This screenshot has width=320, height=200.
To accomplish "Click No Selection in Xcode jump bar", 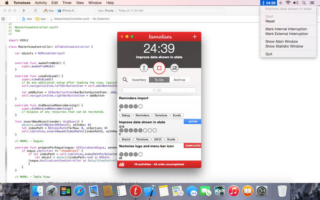I will pyautogui.click(x=101, y=19).
